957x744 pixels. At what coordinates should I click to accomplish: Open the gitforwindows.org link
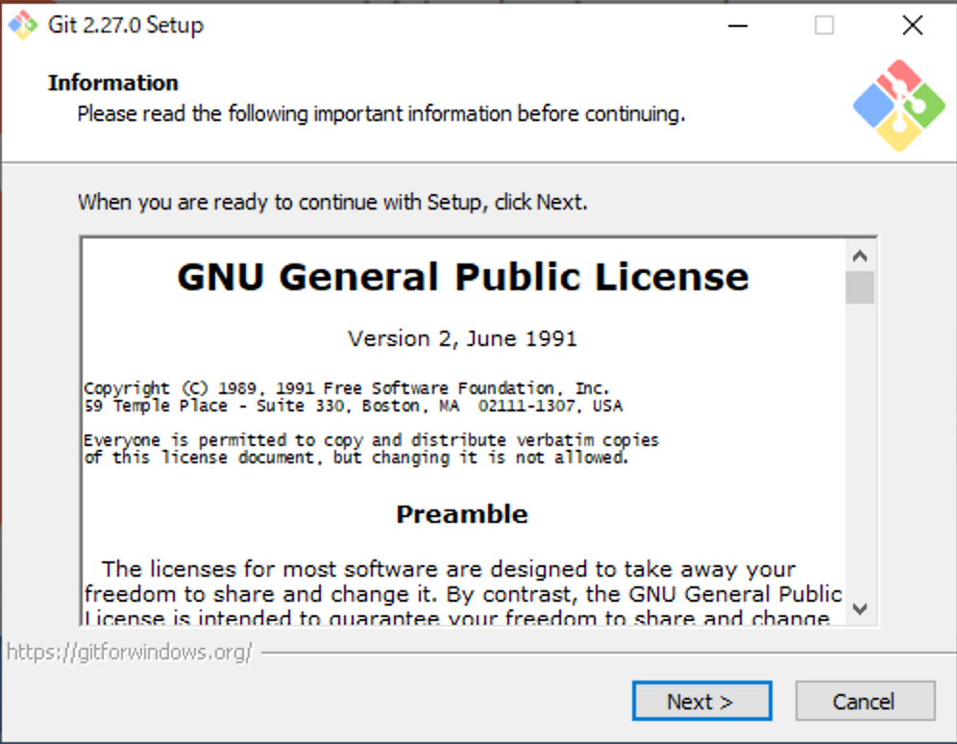(129, 653)
